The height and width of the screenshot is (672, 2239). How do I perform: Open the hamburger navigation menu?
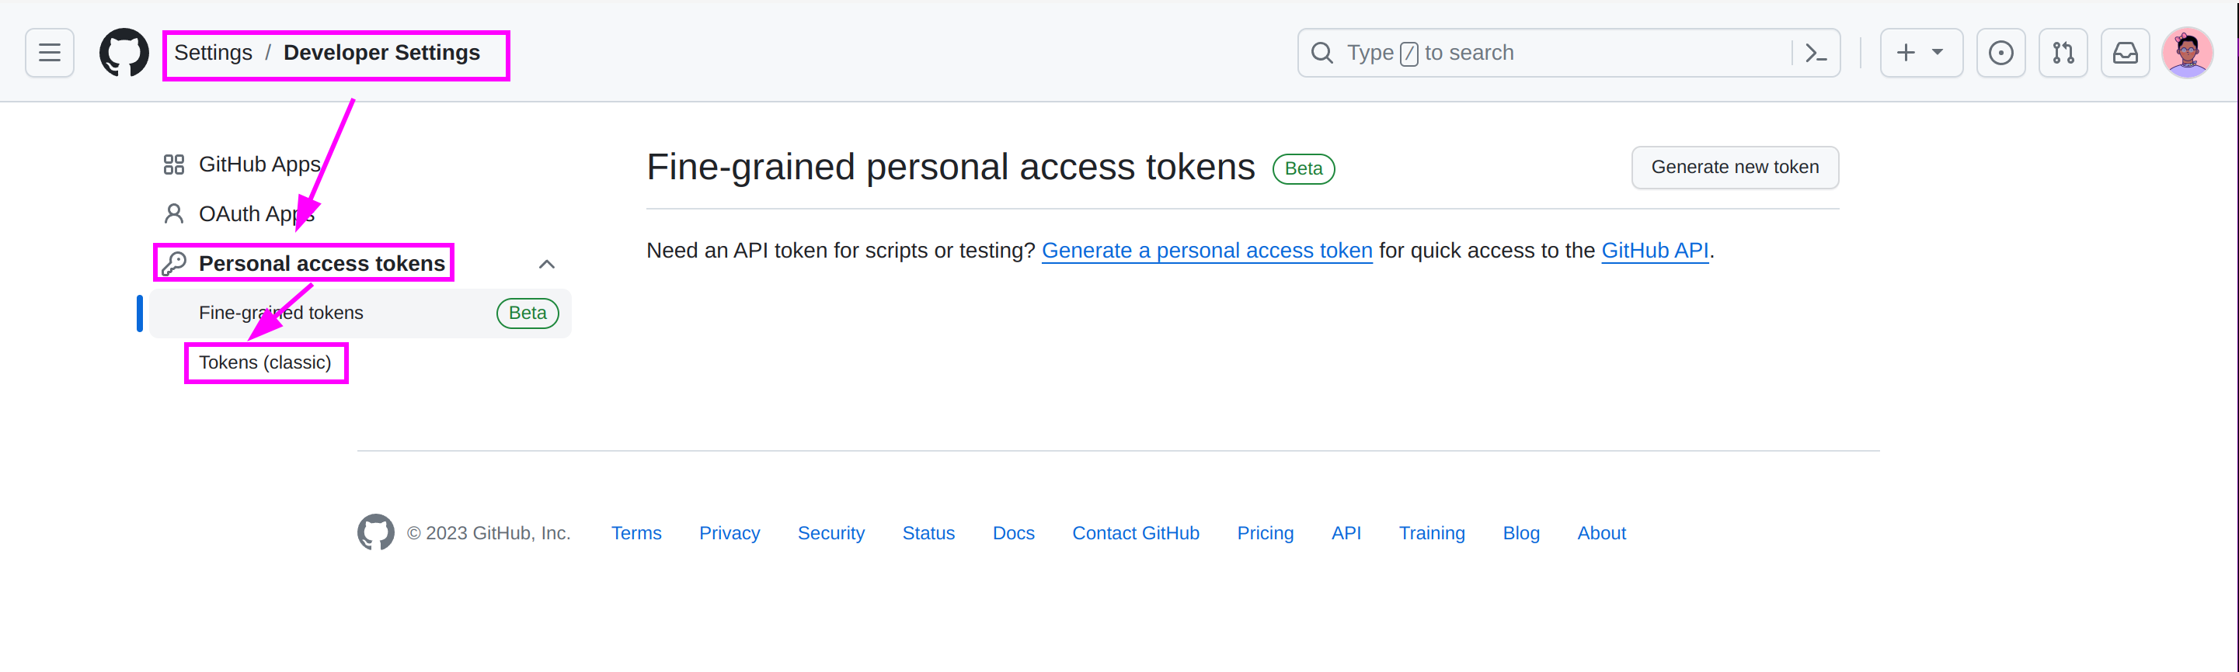(x=50, y=53)
